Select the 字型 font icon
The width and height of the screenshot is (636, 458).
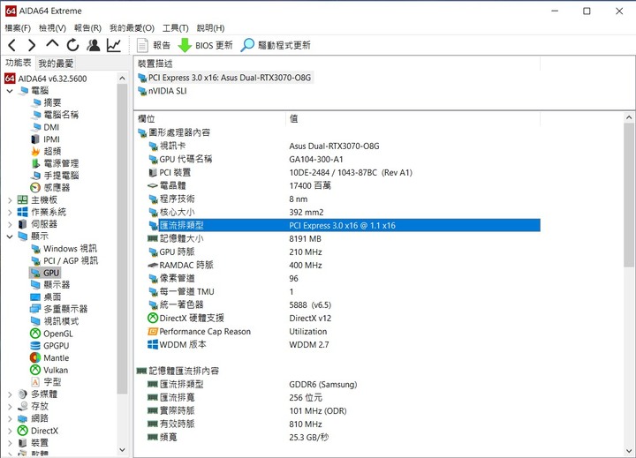(x=35, y=382)
